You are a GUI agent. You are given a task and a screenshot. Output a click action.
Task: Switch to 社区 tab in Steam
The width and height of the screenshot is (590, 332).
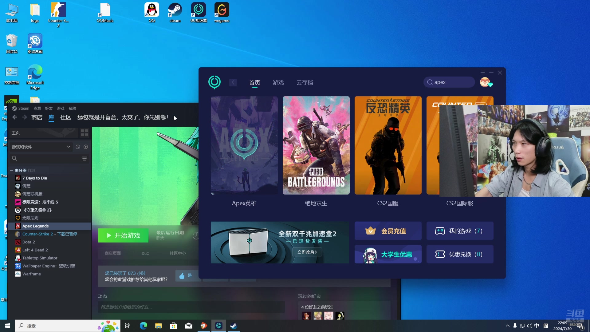click(66, 117)
